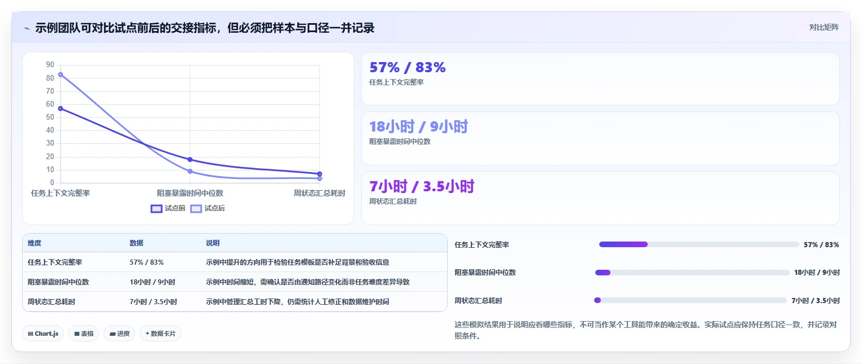Screen dimensions: 862x364
Task: Select the 进度 tag chip
Action: [119, 334]
